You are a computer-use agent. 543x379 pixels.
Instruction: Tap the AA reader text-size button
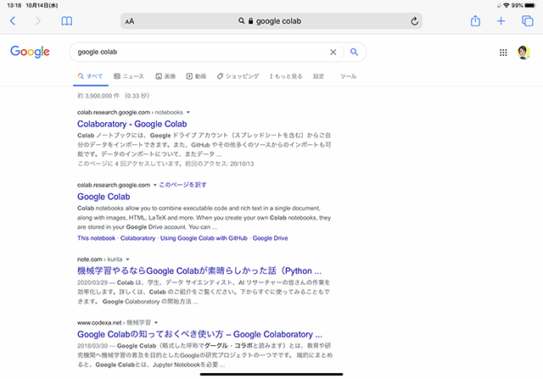click(130, 21)
